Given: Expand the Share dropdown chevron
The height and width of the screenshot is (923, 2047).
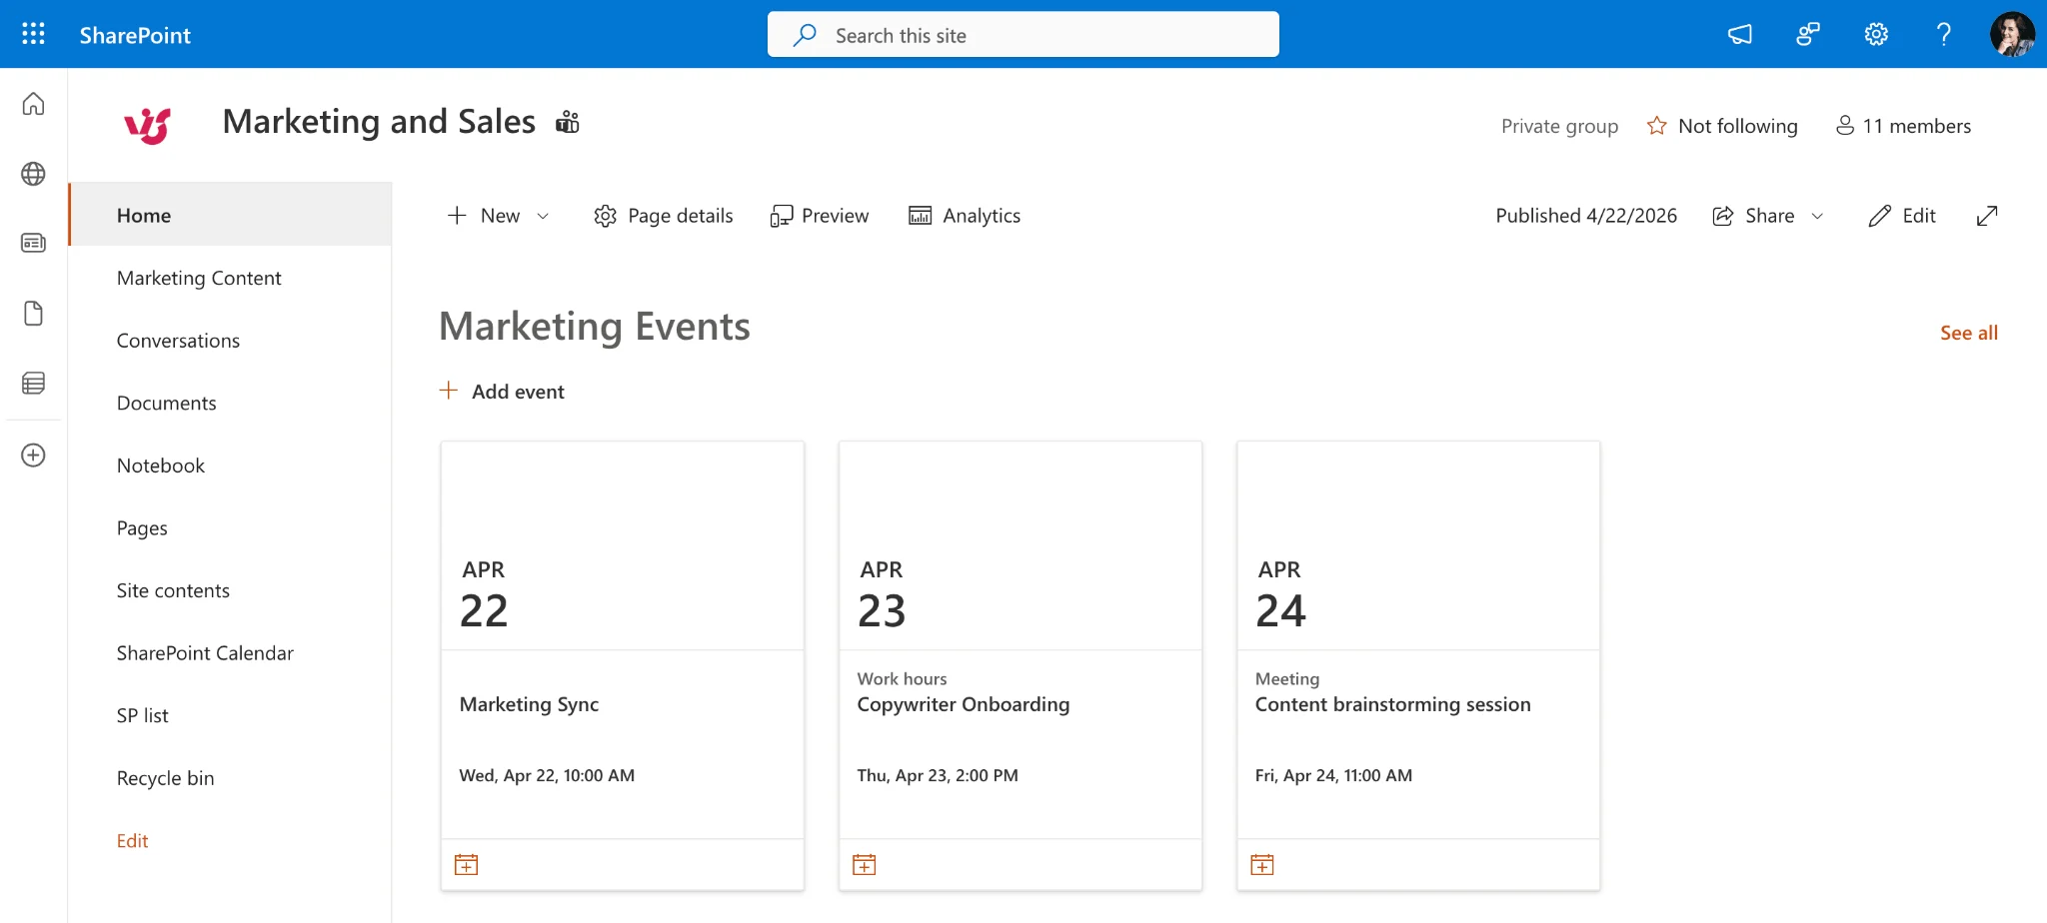Looking at the screenshot, I should [1817, 216].
